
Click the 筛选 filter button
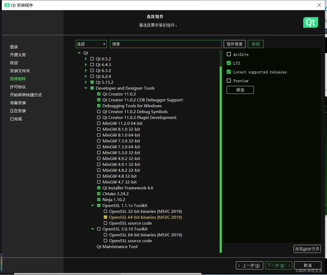(x=240, y=90)
